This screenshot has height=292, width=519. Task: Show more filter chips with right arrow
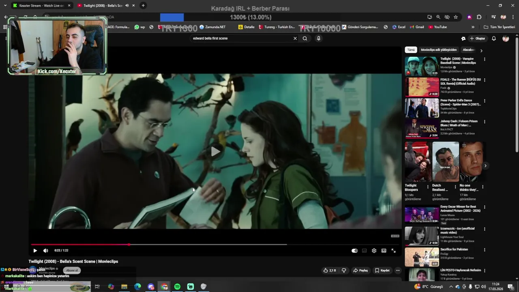481,51
